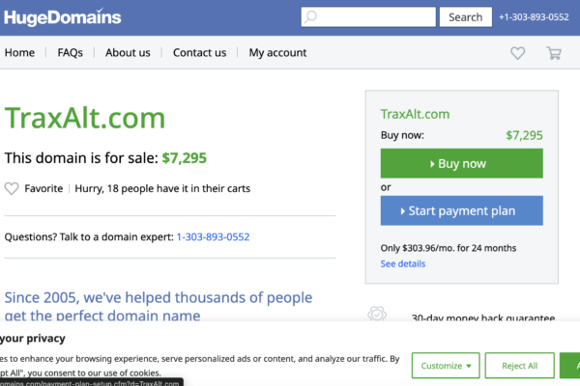The width and height of the screenshot is (580, 386).
Task: Click the search magnifier icon
Action: (x=311, y=17)
